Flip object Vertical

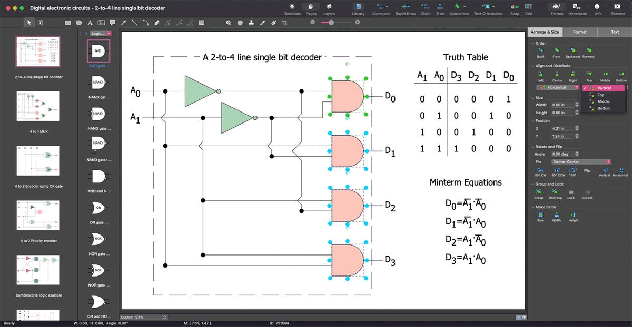tap(604, 172)
